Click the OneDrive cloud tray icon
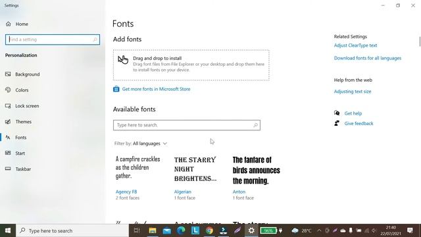The width and height of the screenshot is (421, 237). 343,230
